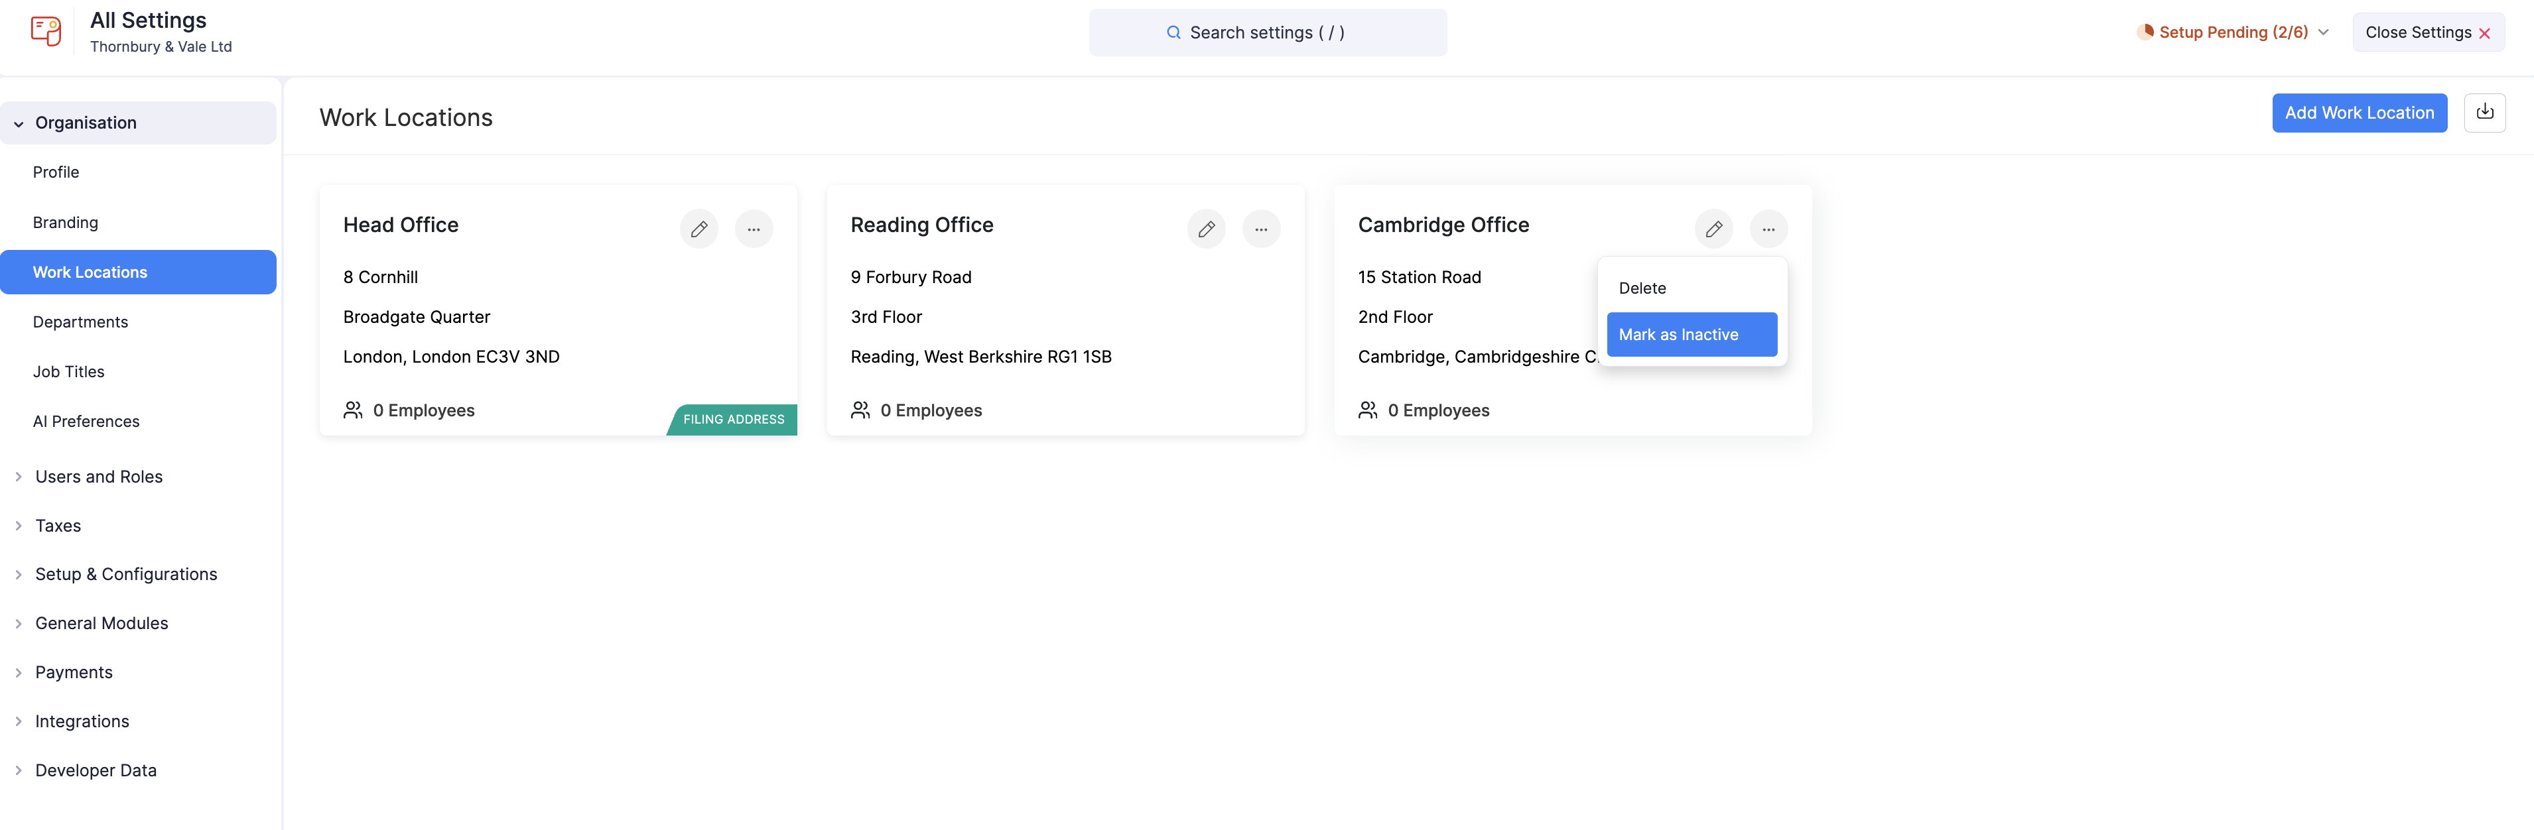Select Work Locations in sidebar
The width and height of the screenshot is (2534, 830).
138,272
